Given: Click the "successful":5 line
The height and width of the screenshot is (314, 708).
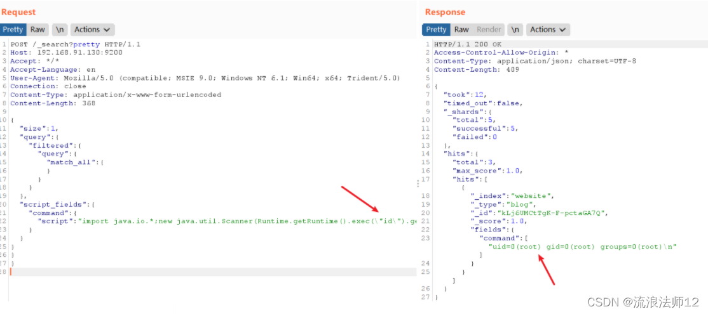Looking at the screenshot, I should (486, 128).
